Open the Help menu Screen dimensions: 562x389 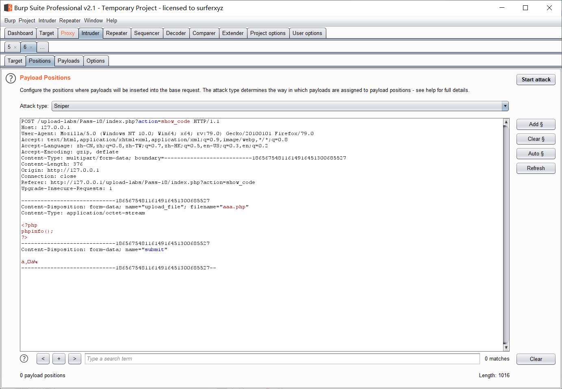pyautogui.click(x=112, y=21)
